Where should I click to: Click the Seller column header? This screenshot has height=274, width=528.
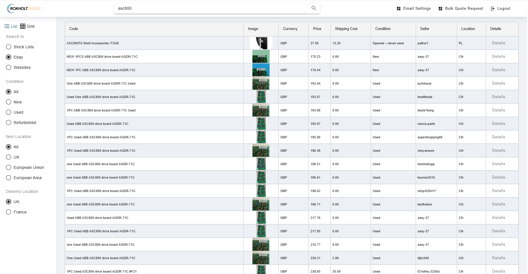point(425,29)
